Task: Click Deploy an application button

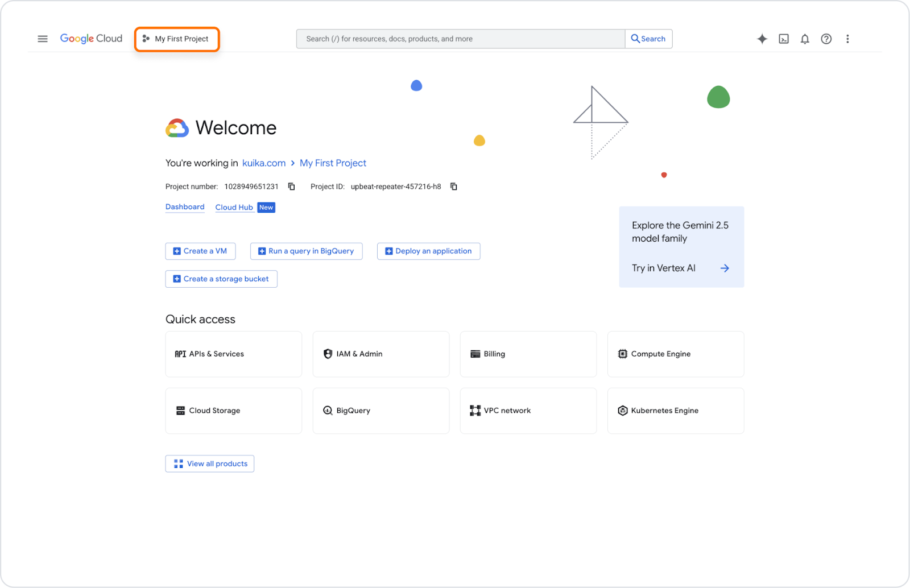Action: 428,251
